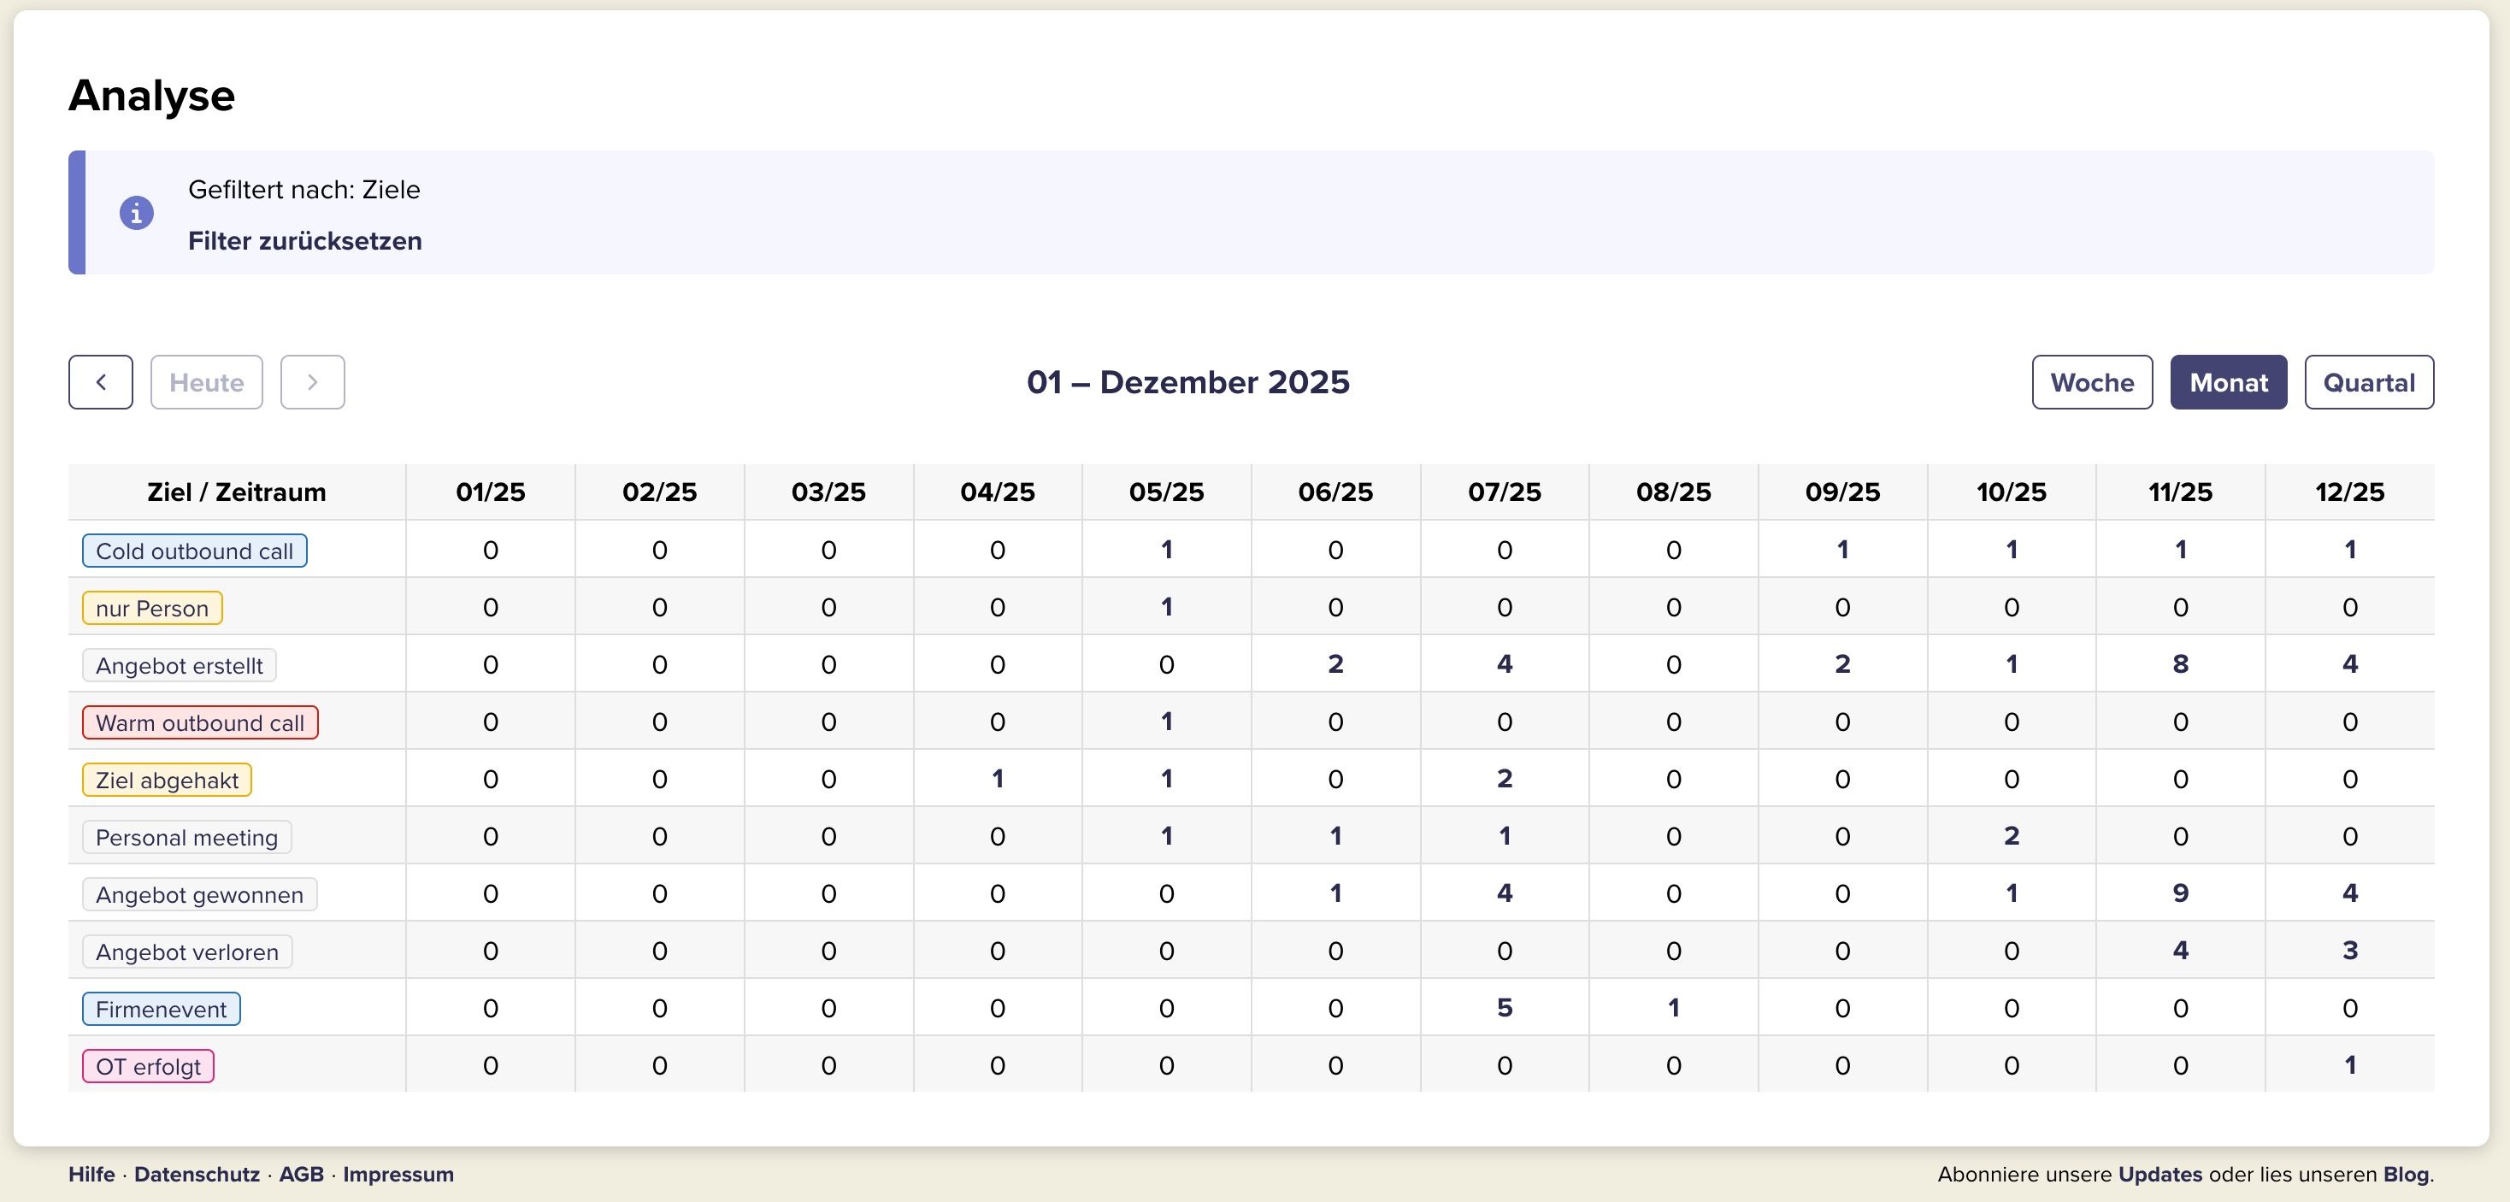Open the Firmenevent goal tag

click(161, 1009)
